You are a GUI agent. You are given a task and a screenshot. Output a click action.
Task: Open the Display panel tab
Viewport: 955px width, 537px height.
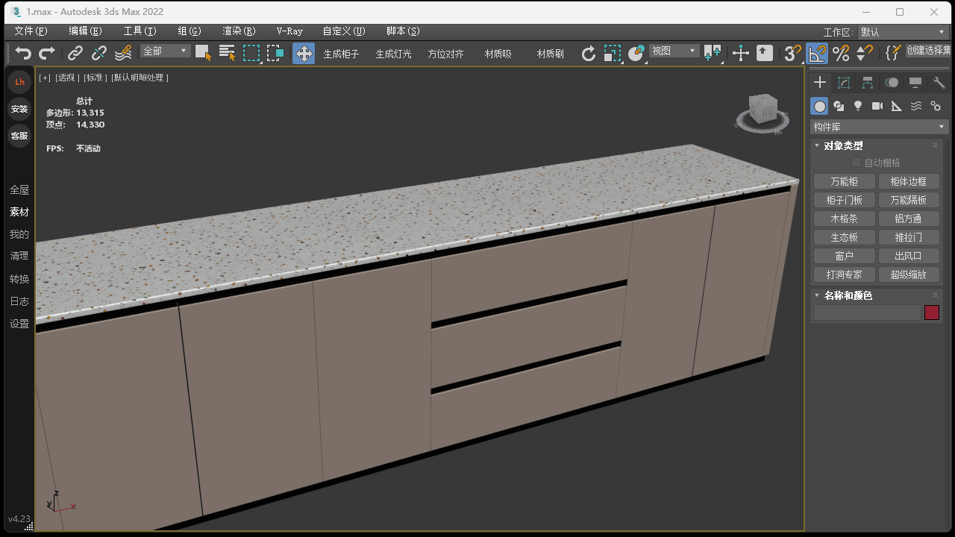915,83
